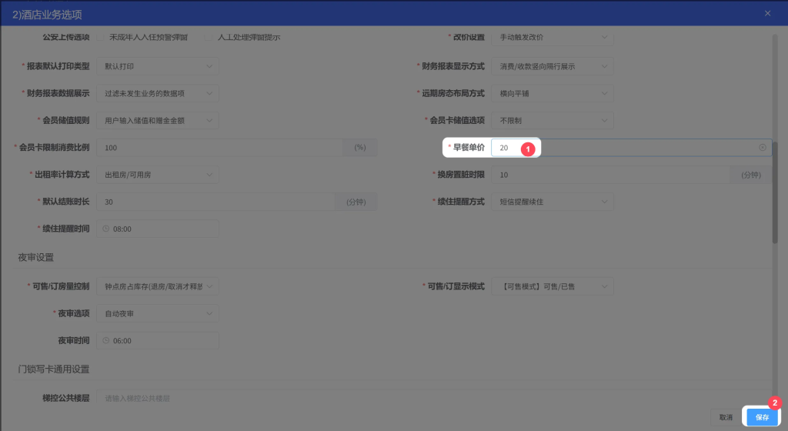Expand the 夜审选项 dropdown
The image size is (788, 431).
pyautogui.click(x=159, y=313)
